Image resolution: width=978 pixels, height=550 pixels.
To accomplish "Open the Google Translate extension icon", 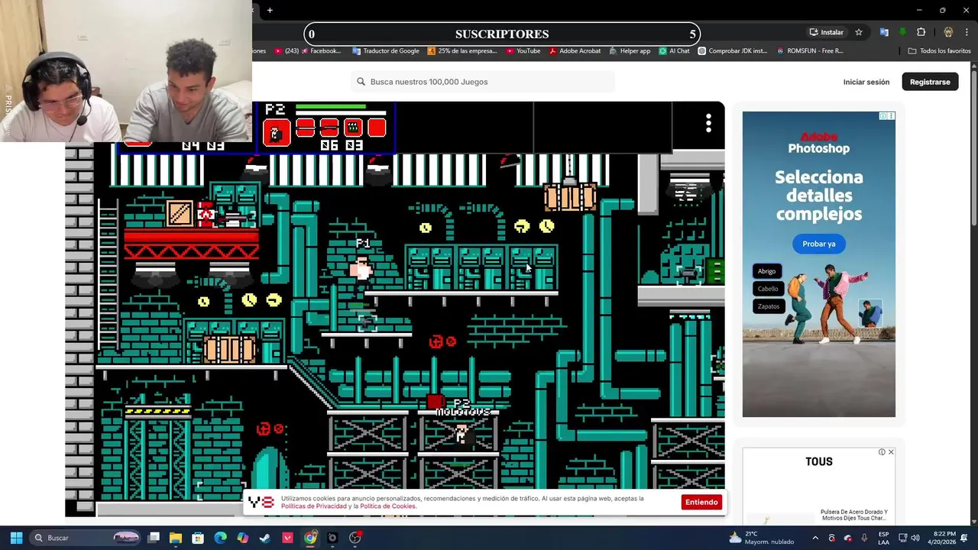I will tap(884, 32).
